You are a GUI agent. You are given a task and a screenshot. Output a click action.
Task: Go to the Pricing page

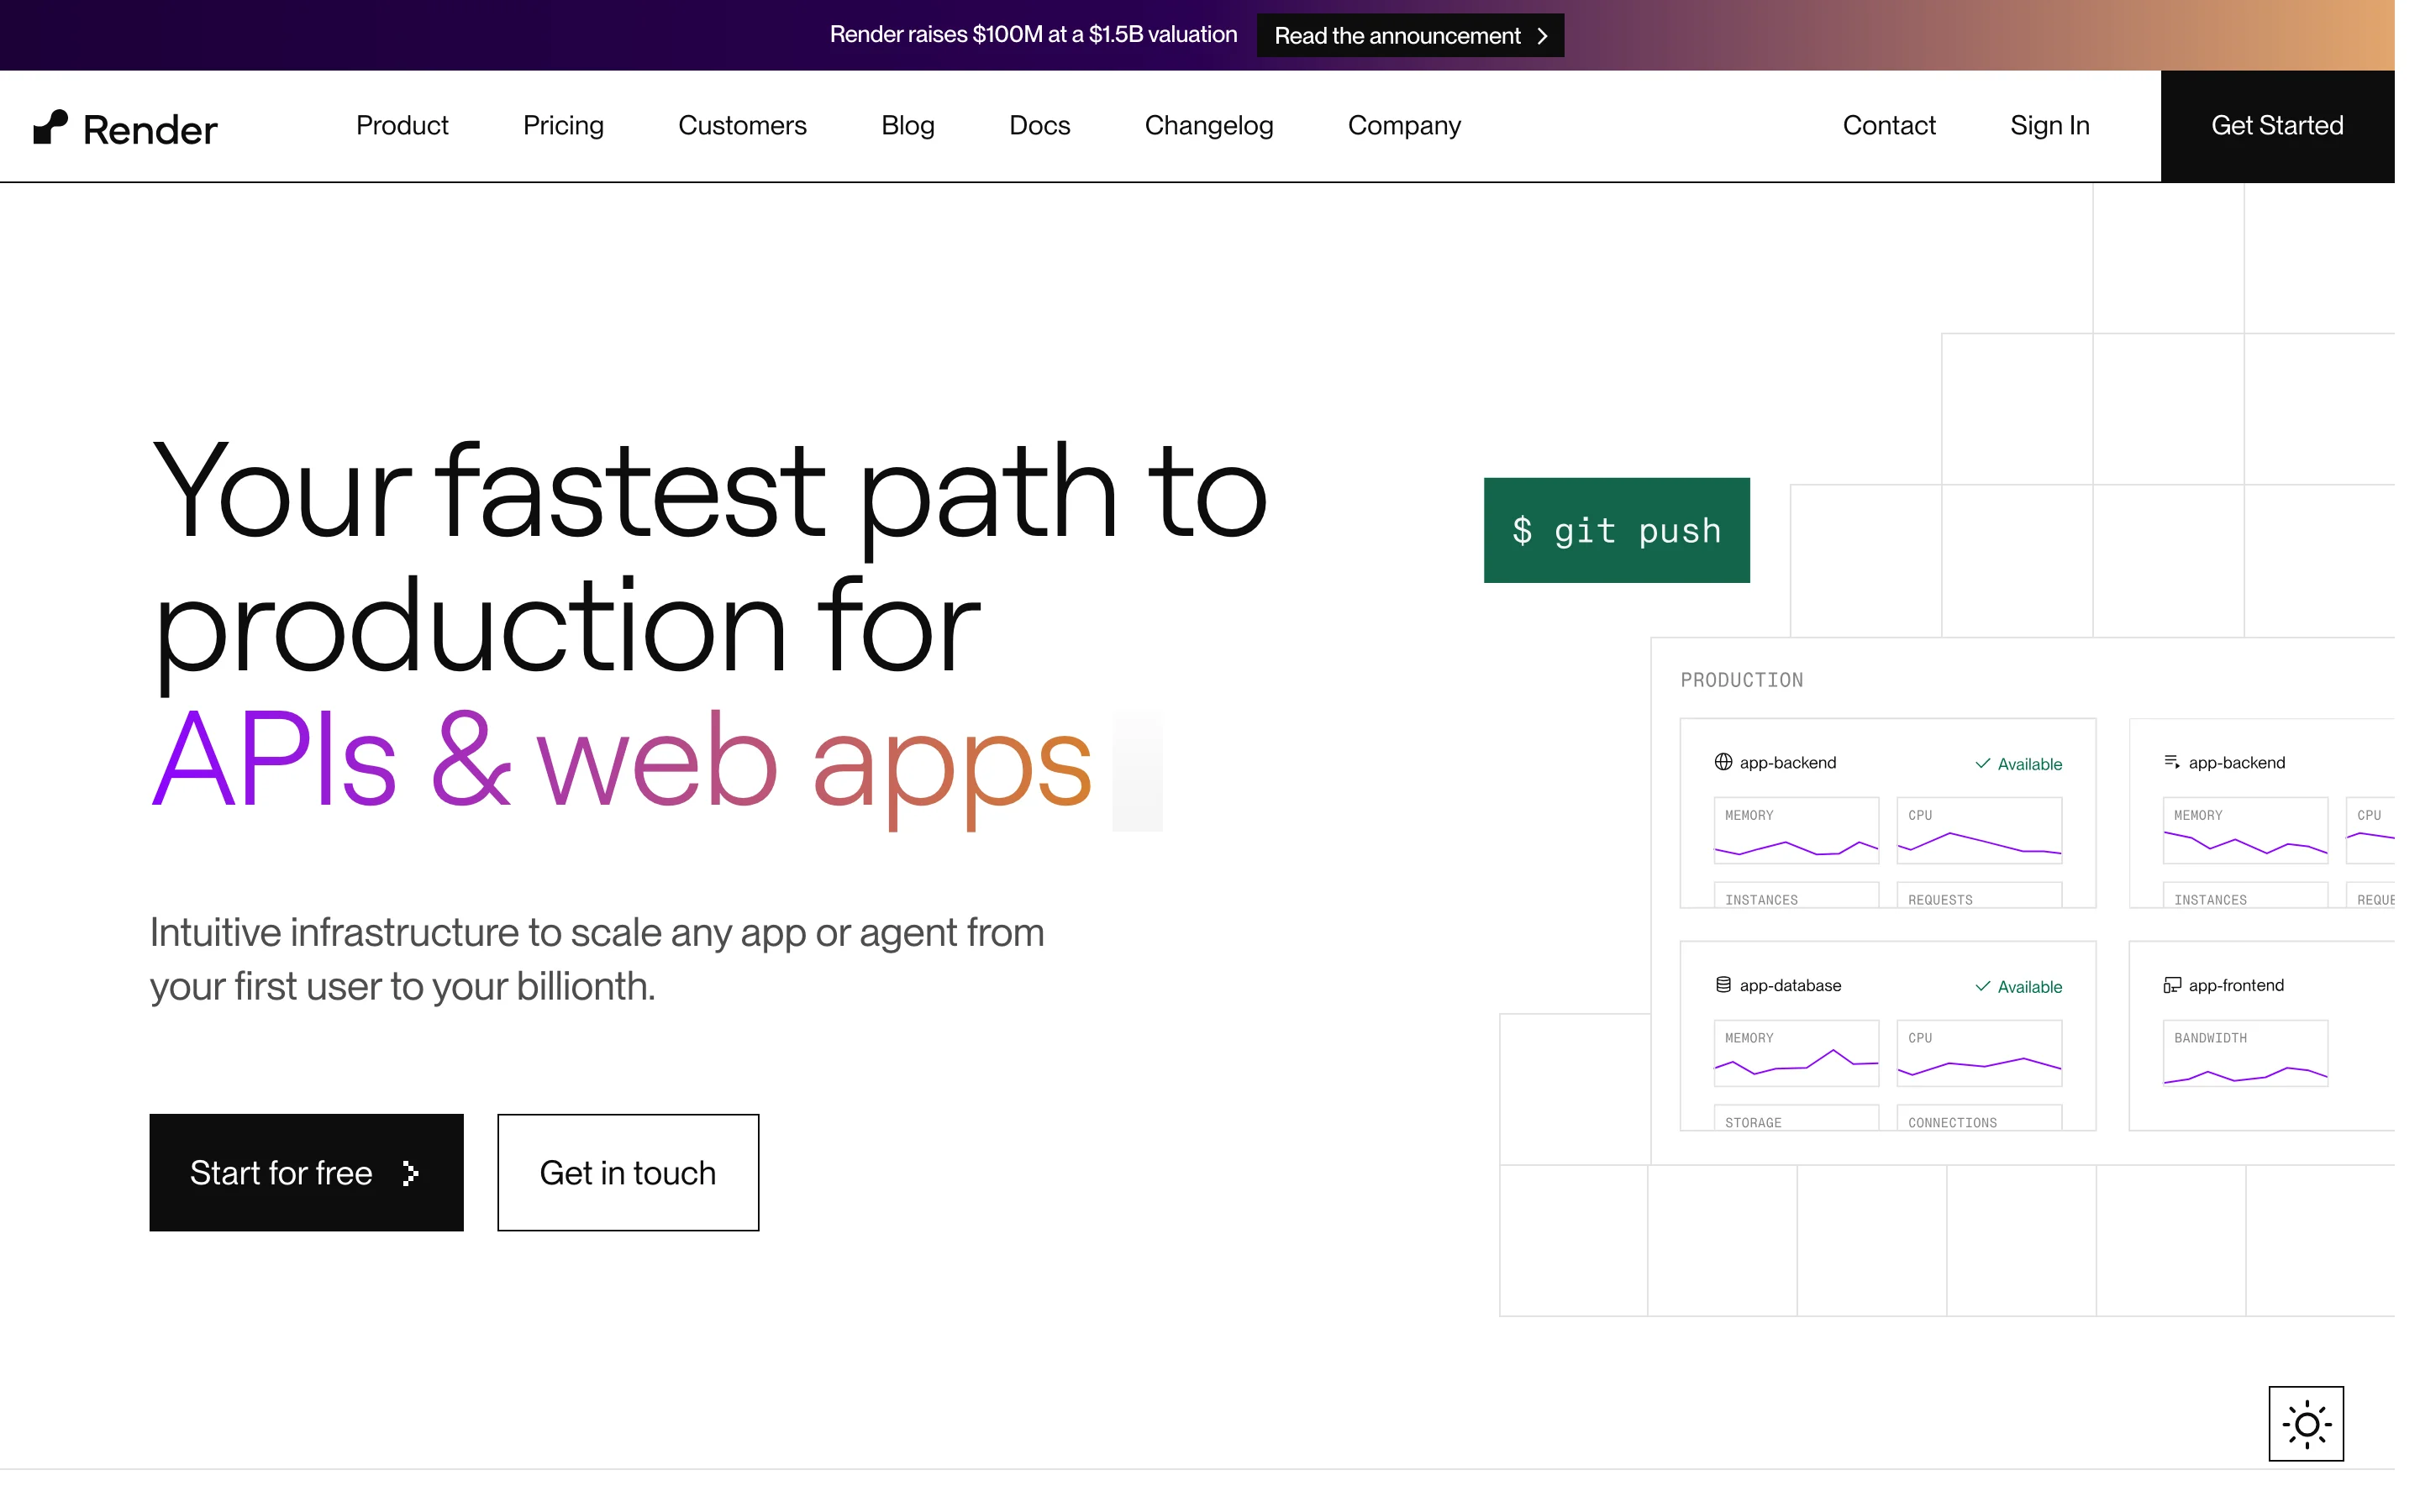[563, 126]
